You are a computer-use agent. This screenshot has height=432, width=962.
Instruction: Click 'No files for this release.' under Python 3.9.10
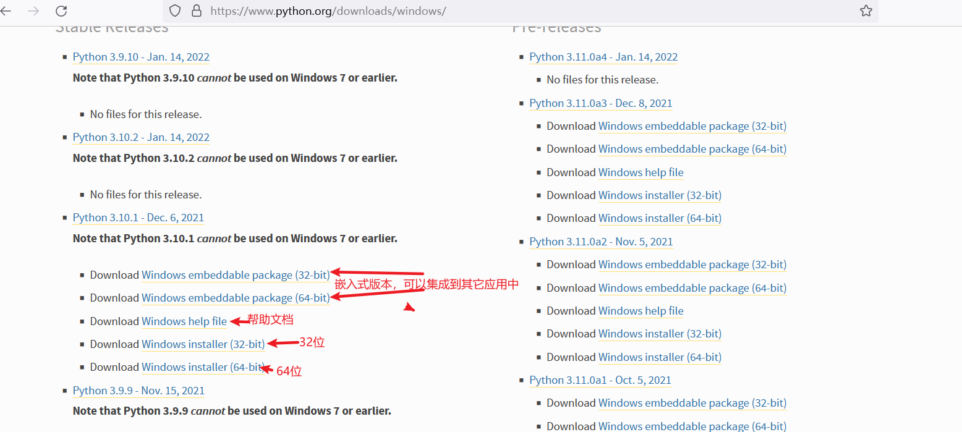tap(146, 114)
